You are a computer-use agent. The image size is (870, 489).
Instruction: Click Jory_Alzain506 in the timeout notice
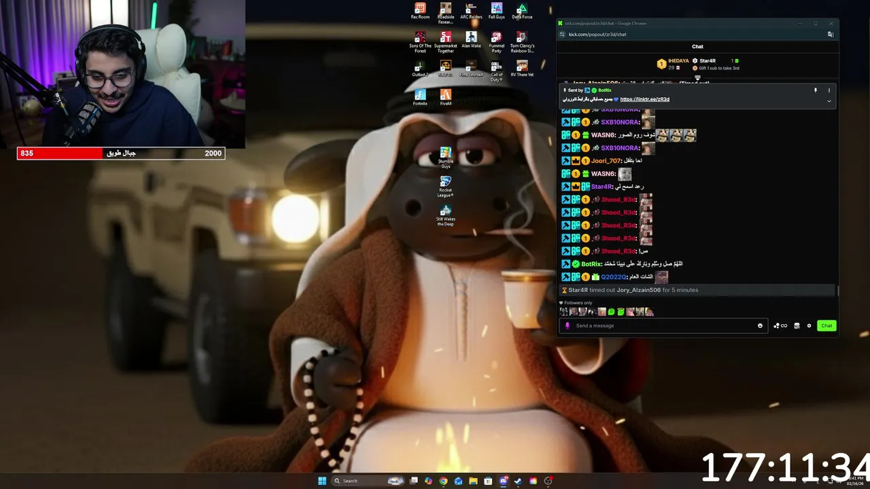tap(638, 290)
